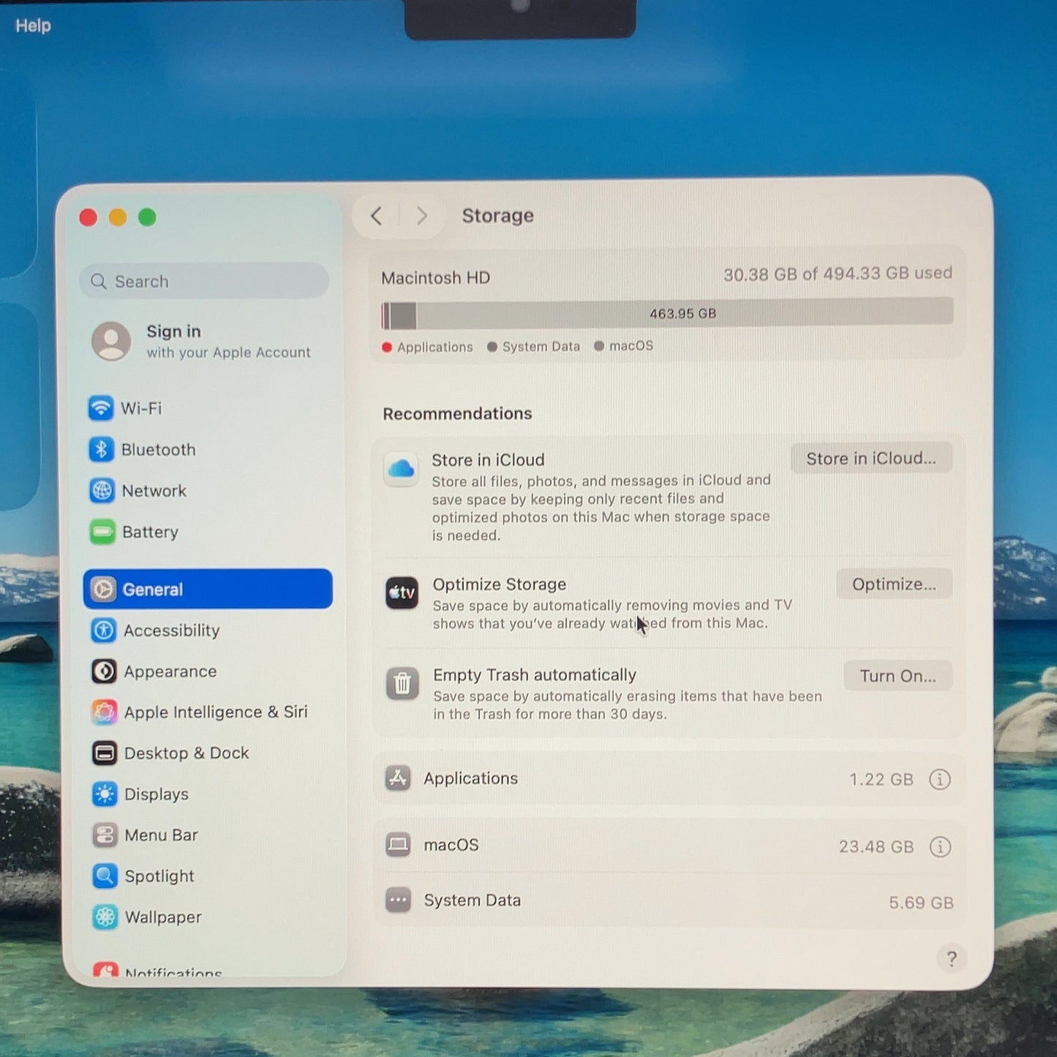Image resolution: width=1057 pixels, height=1057 pixels.
Task: Go back with the left chevron
Action: pyautogui.click(x=376, y=216)
